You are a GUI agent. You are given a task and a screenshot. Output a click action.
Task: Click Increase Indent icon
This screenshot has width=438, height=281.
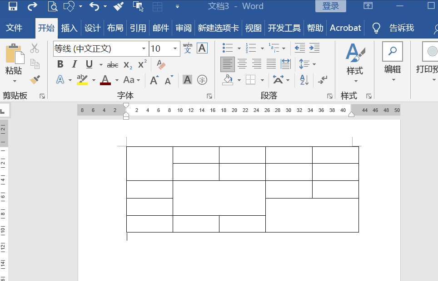coord(314,48)
